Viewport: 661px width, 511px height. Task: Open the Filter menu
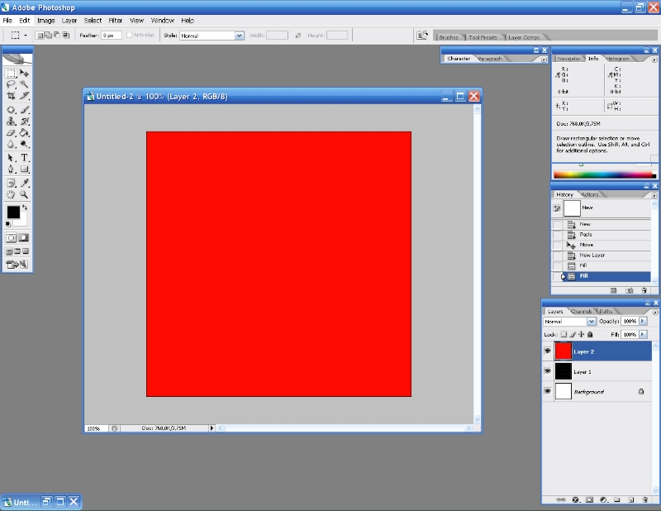pos(116,20)
